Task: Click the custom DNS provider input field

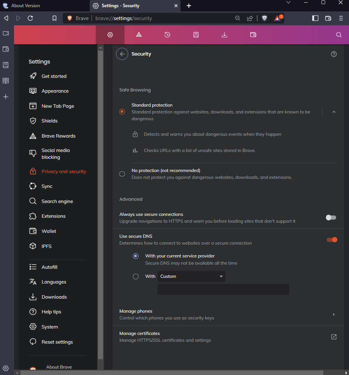Action: (223, 289)
